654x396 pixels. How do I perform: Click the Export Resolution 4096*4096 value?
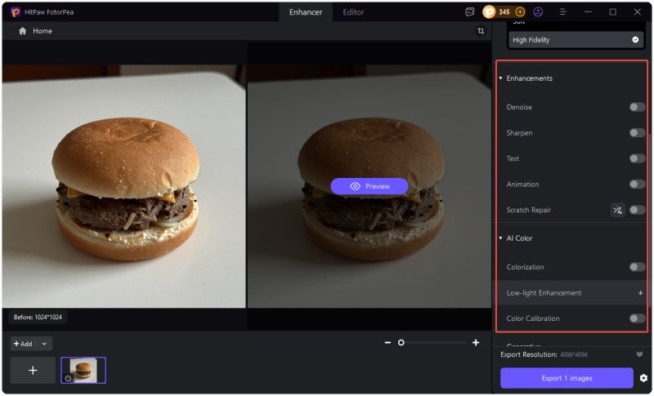pos(574,355)
